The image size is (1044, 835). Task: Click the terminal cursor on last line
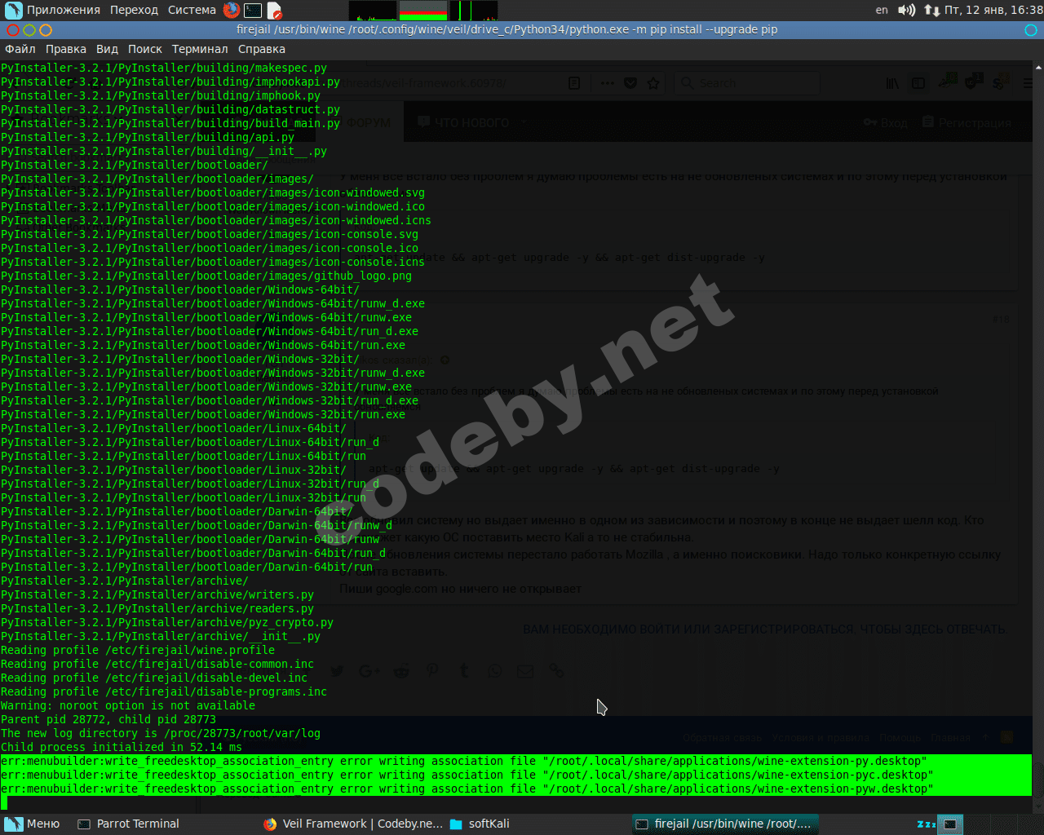pyautogui.click(x=4, y=803)
